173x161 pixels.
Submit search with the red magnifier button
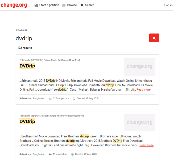[x=154, y=38]
